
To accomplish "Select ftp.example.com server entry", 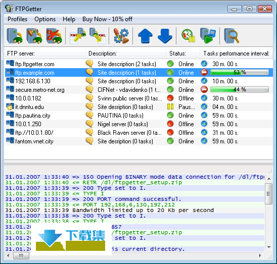I will [x=139, y=73].
